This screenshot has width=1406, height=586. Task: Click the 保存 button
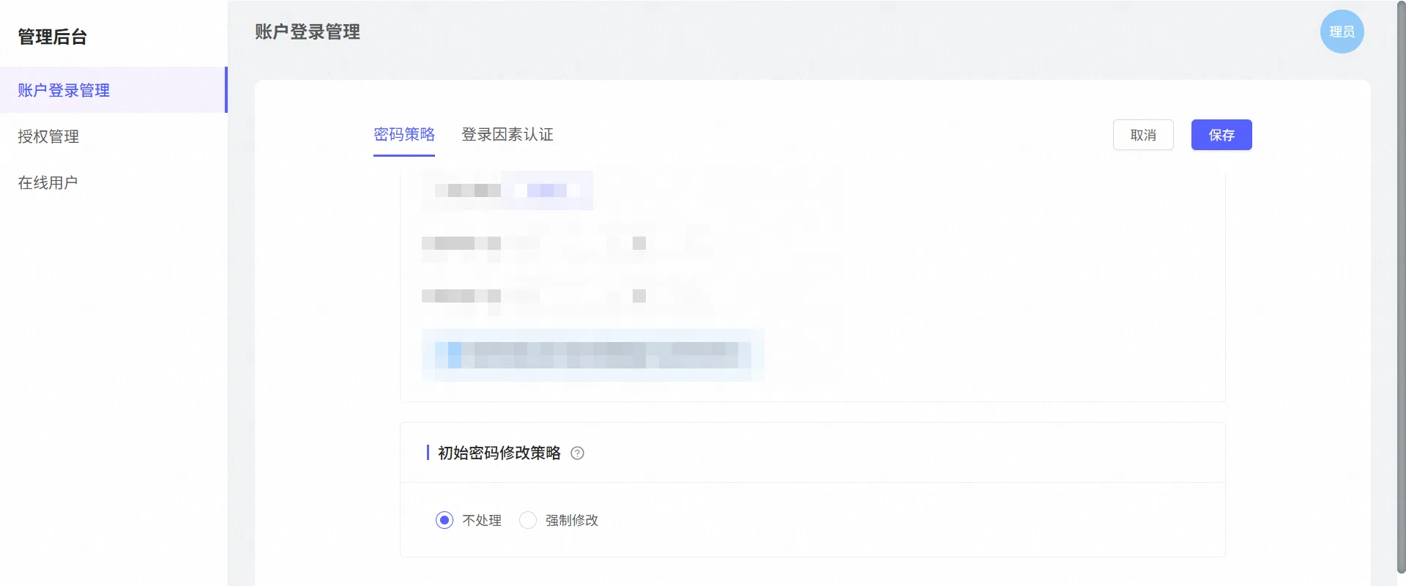pyautogui.click(x=1221, y=135)
